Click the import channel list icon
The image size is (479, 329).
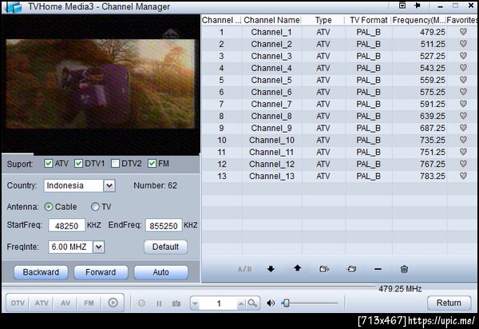(x=351, y=269)
